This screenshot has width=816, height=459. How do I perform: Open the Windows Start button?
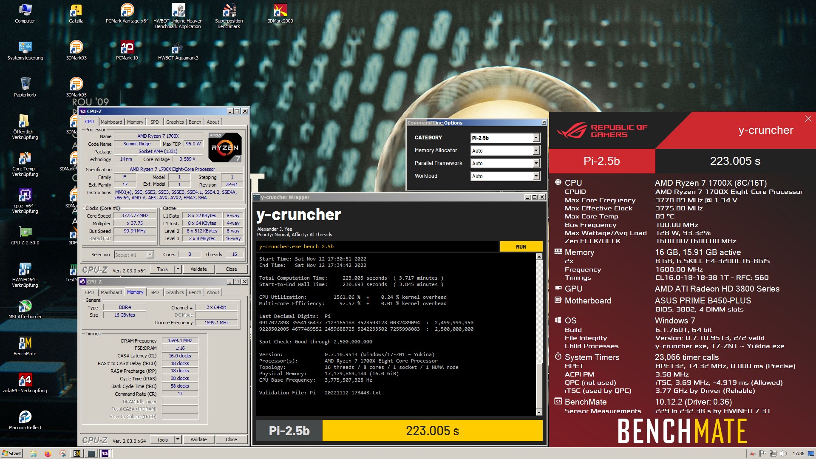point(12,453)
